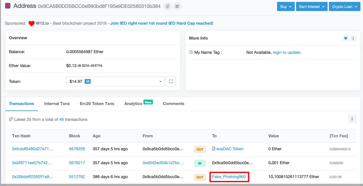Click the token count badge 10
This screenshot has height=186, width=363.
tap(88, 81)
